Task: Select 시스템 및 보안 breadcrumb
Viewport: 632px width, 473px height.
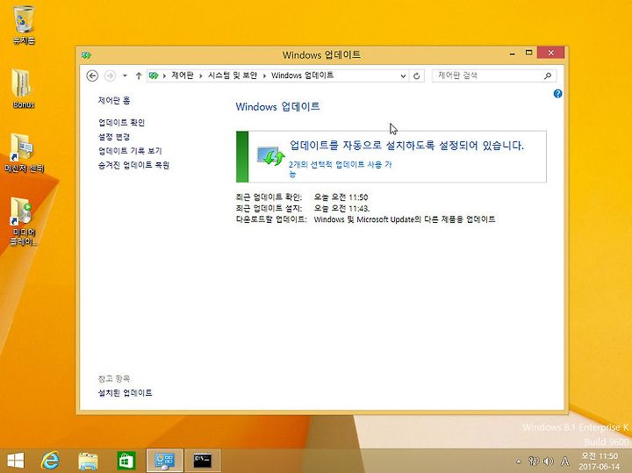Action: (233, 75)
